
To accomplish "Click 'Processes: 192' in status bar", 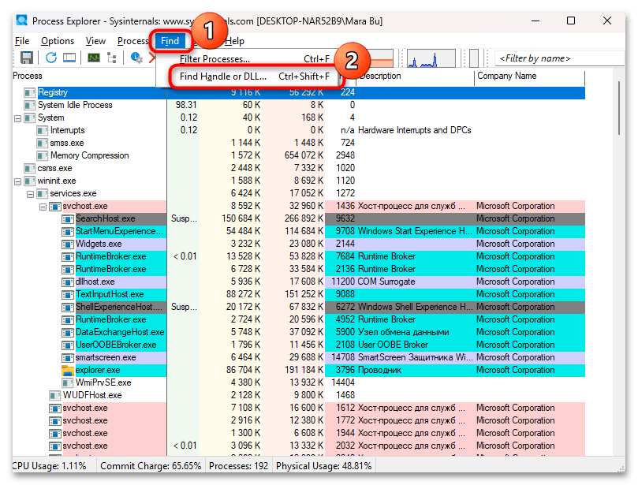I will (x=238, y=466).
